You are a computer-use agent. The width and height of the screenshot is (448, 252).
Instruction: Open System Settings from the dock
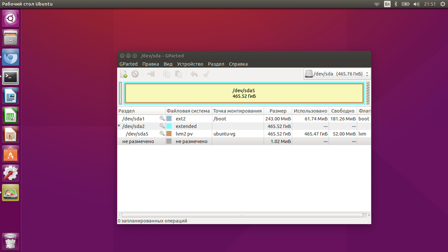(10, 173)
